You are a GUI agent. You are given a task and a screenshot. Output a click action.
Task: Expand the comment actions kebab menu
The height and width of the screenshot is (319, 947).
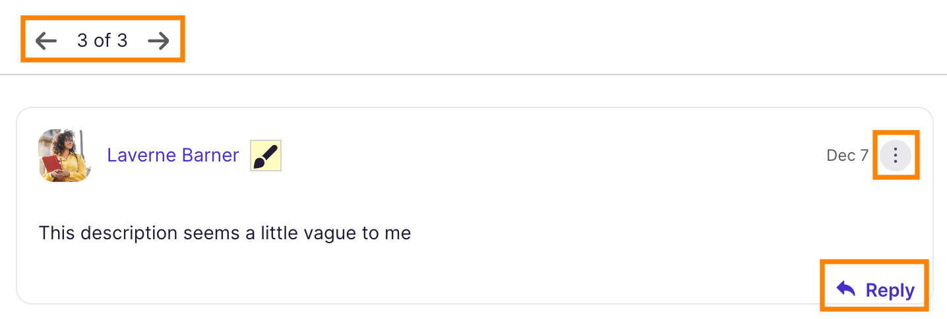click(895, 156)
